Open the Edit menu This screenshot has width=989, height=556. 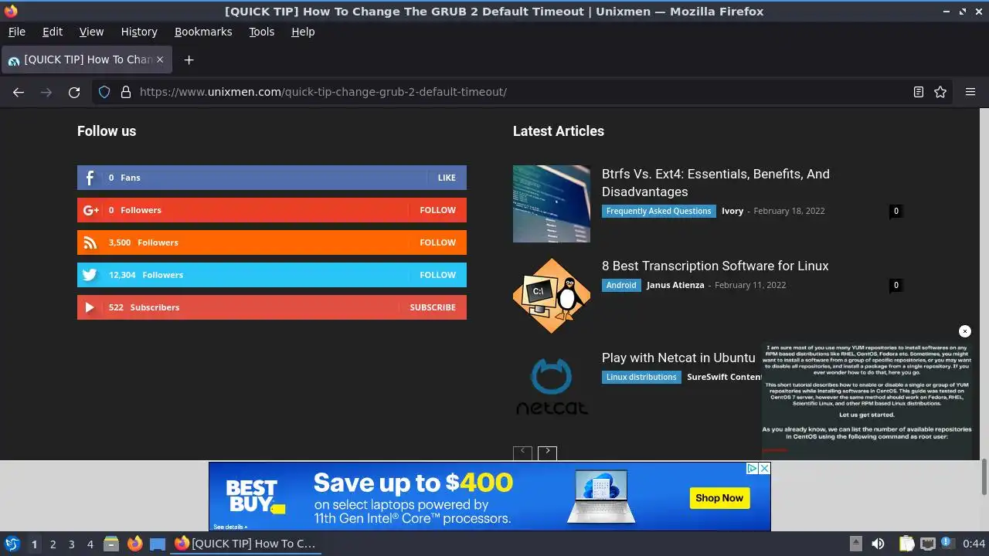pyautogui.click(x=53, y=32)
